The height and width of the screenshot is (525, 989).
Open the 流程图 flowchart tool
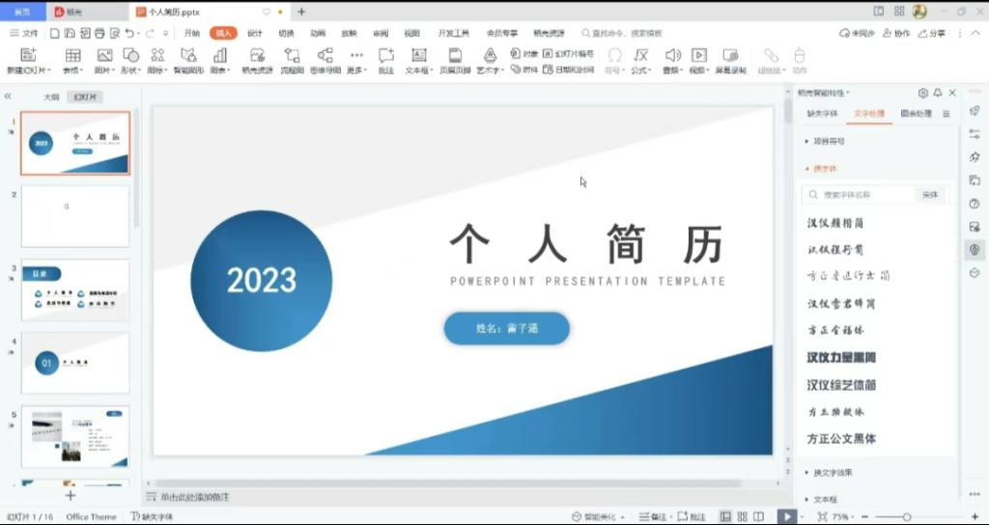292,60
